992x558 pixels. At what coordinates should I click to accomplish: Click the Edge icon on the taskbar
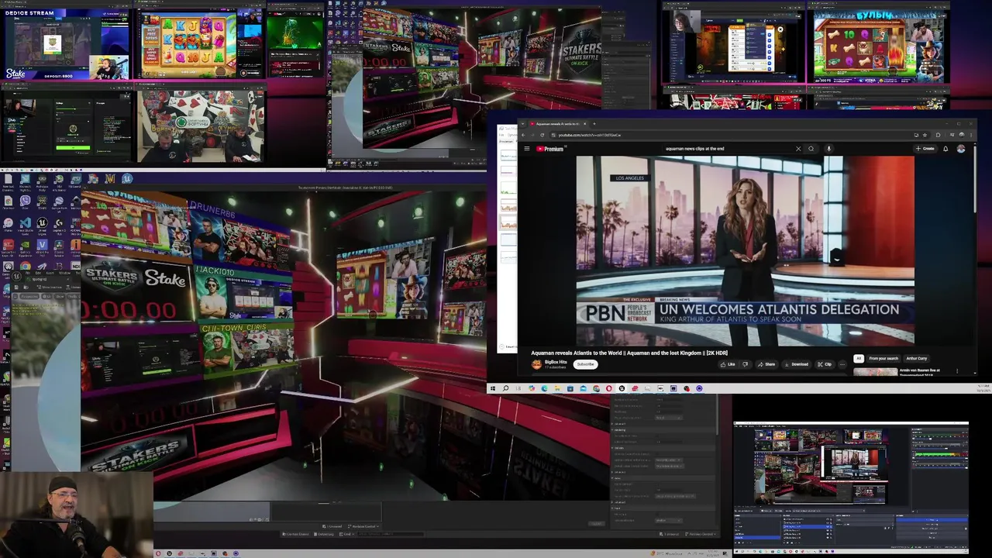544,388
